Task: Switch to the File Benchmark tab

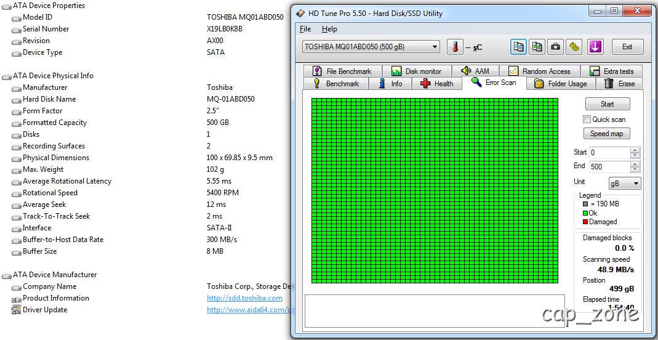Action: 342,71
